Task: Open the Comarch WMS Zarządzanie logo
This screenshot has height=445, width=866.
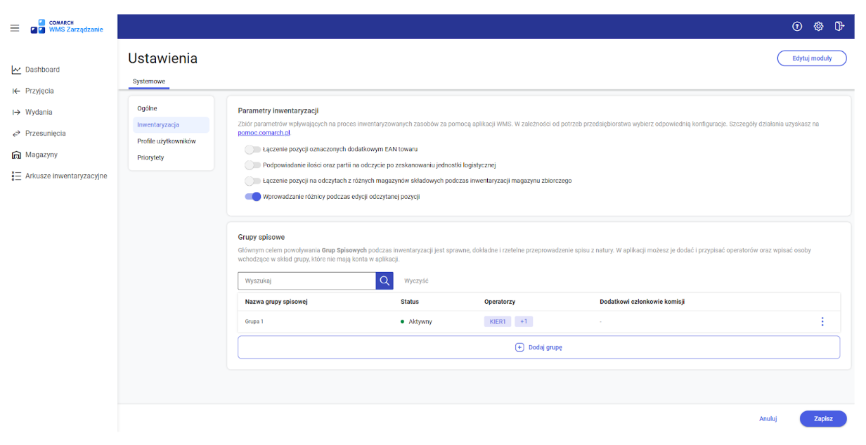Action: (67, 27)
